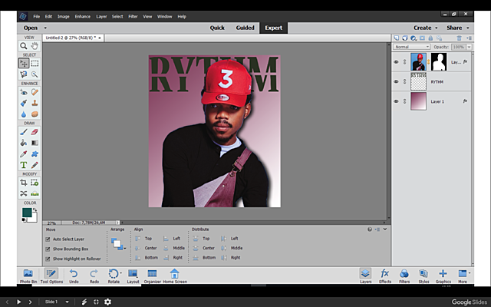Switch to Quick mode tab
Image resolution: width=491 pixels, height=307 pixels.
coord(217,28)
